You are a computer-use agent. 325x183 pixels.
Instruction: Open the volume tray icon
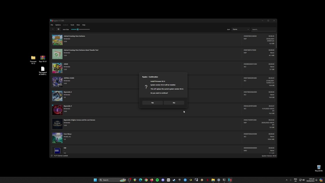[303, 180]
